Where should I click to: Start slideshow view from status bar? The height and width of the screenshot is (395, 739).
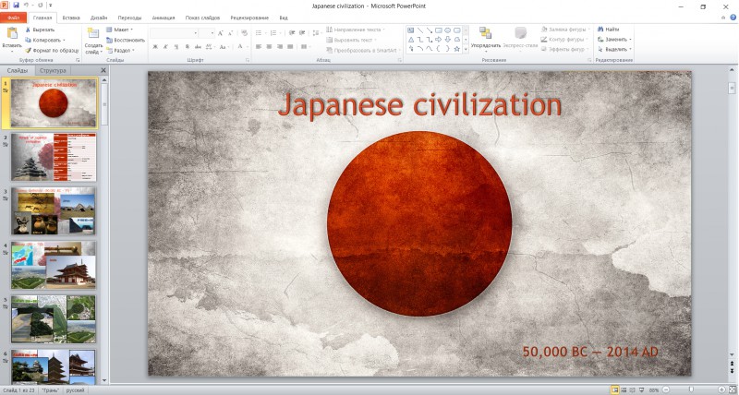pos(641,389)
